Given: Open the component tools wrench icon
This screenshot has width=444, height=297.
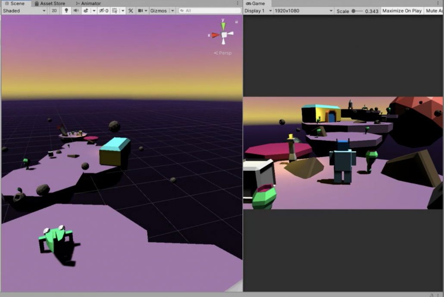Looking at the screenshot, I should (x=131, y=11).
